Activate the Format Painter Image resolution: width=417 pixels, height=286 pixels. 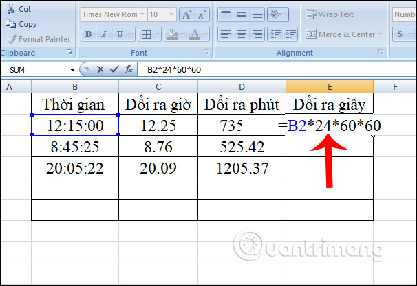39,39
